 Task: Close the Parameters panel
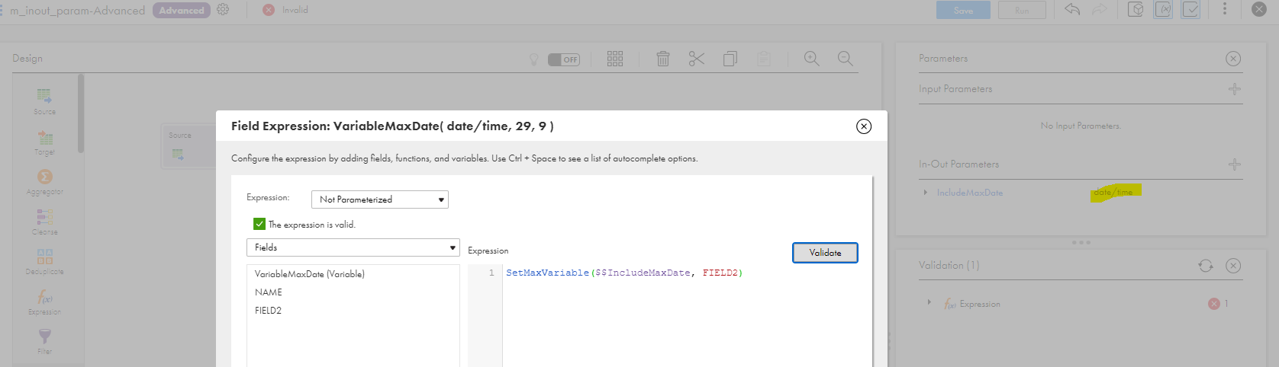click(x=1233, y=59)
